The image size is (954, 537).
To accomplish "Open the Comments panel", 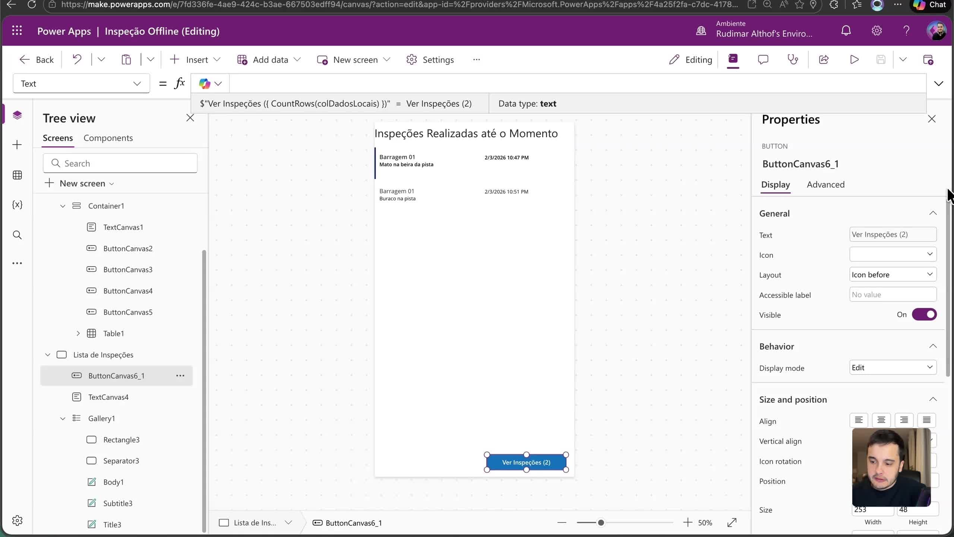I will (x=763, y=60).
